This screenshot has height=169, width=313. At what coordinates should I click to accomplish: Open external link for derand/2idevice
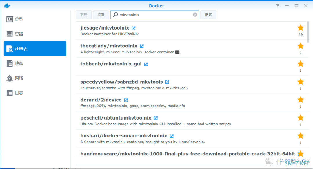(x=126, y=100)
